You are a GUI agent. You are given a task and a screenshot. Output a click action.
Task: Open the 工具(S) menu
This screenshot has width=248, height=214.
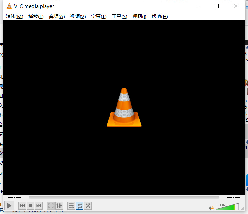[x=119, y=17]
